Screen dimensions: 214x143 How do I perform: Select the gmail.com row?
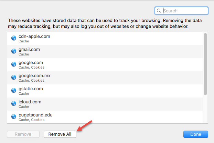pyautogui.click(x=105, y=52)
